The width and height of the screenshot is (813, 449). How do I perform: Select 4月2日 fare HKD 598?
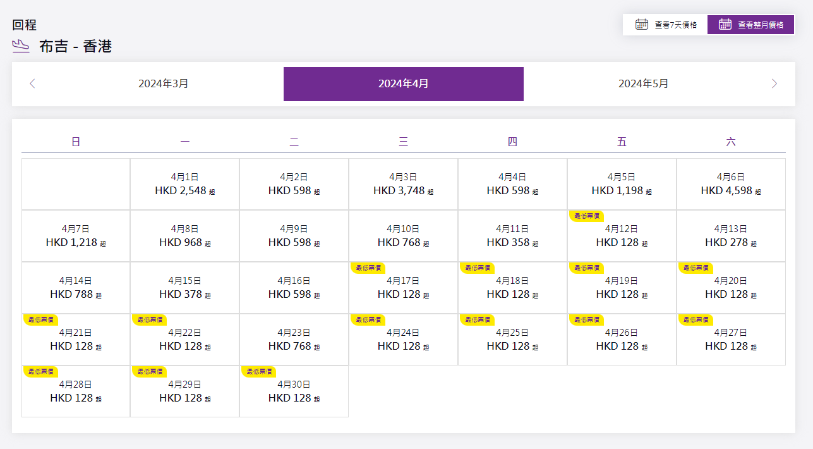tap(294, 184)
